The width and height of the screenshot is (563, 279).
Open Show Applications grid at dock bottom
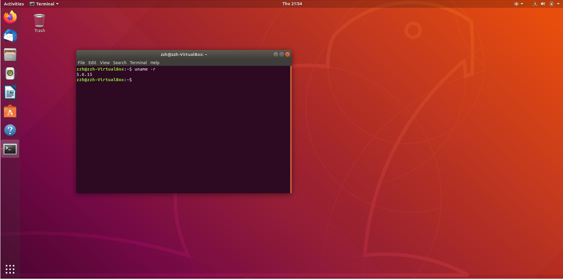click(10, 269)
